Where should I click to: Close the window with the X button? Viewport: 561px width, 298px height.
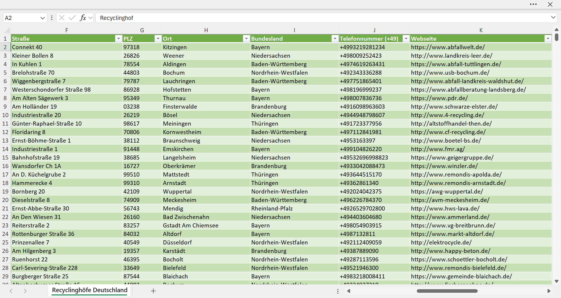coord(550,4)
